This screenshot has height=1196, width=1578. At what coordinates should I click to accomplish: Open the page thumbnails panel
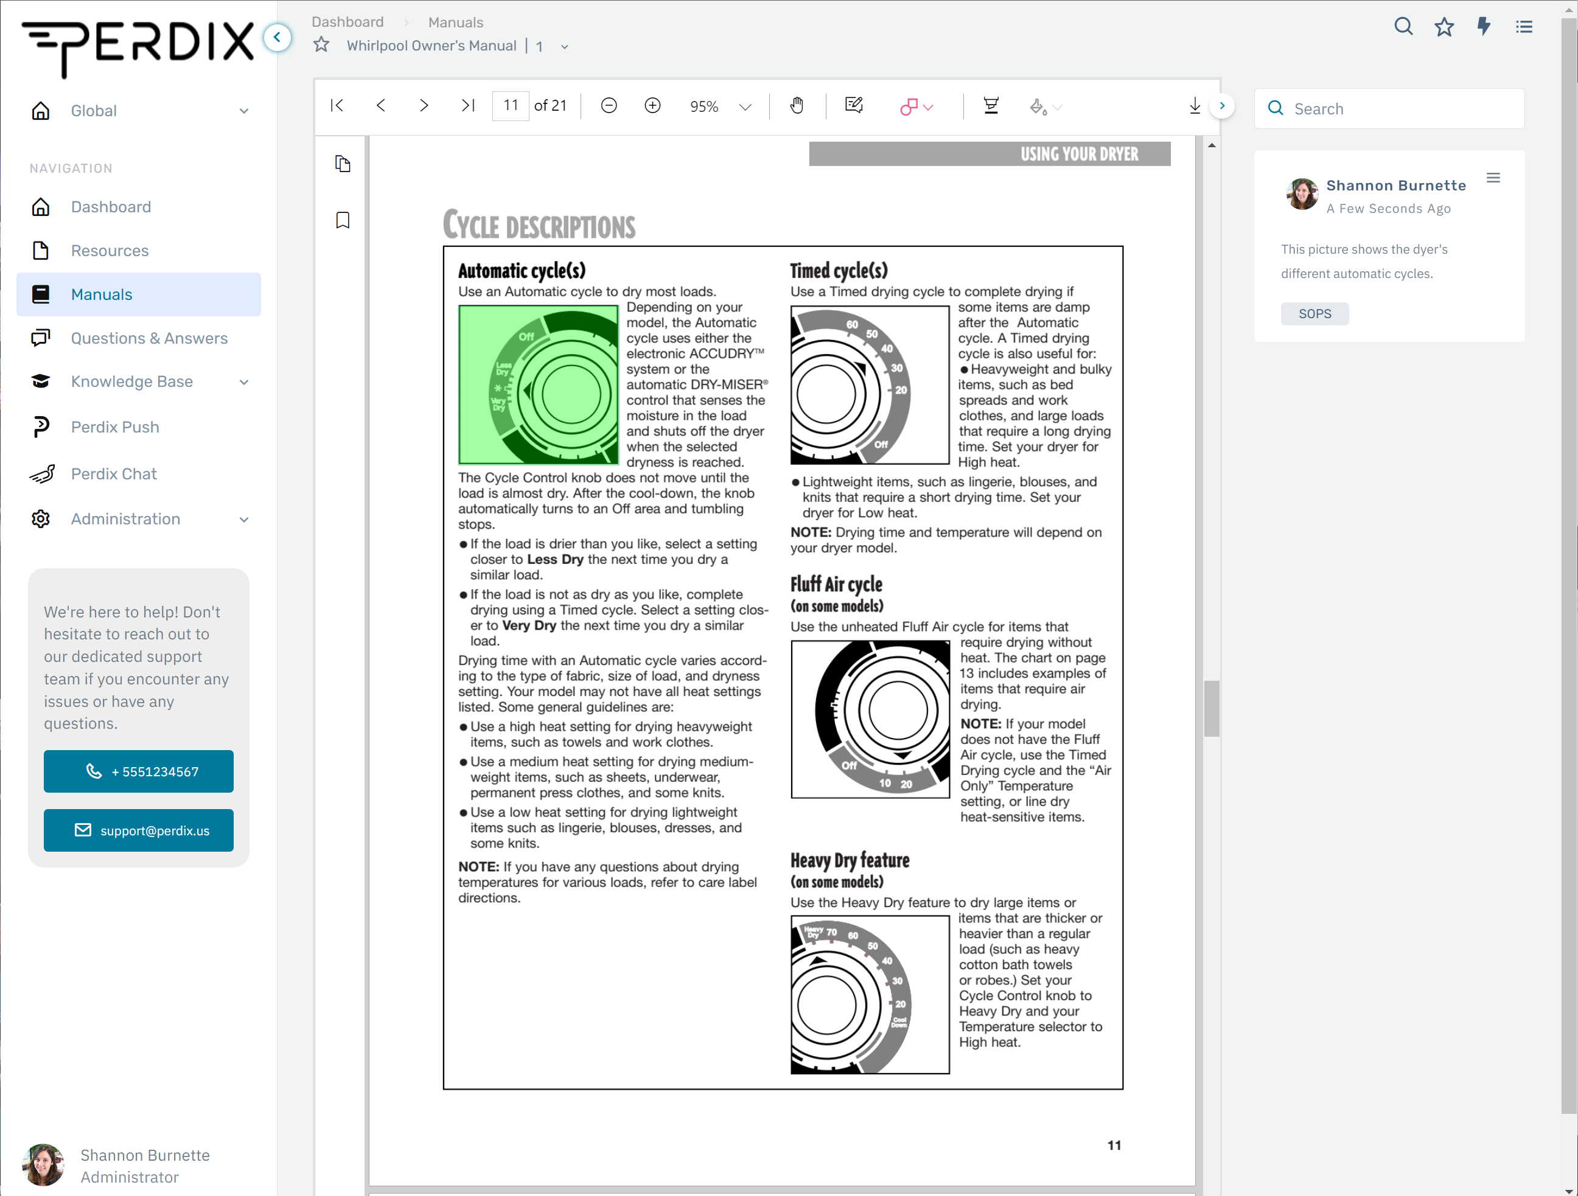point(343,164)
